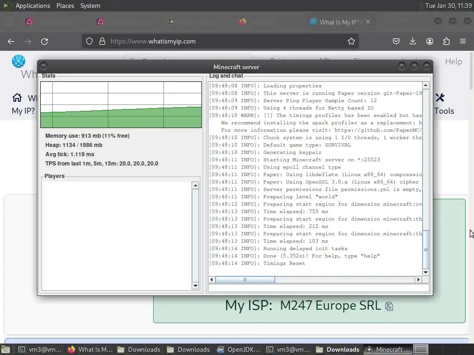Click the Players list scrollbar down arrow
Image resolution: width=474 pixels, height=355 pixels.
[x=195, y=286]
